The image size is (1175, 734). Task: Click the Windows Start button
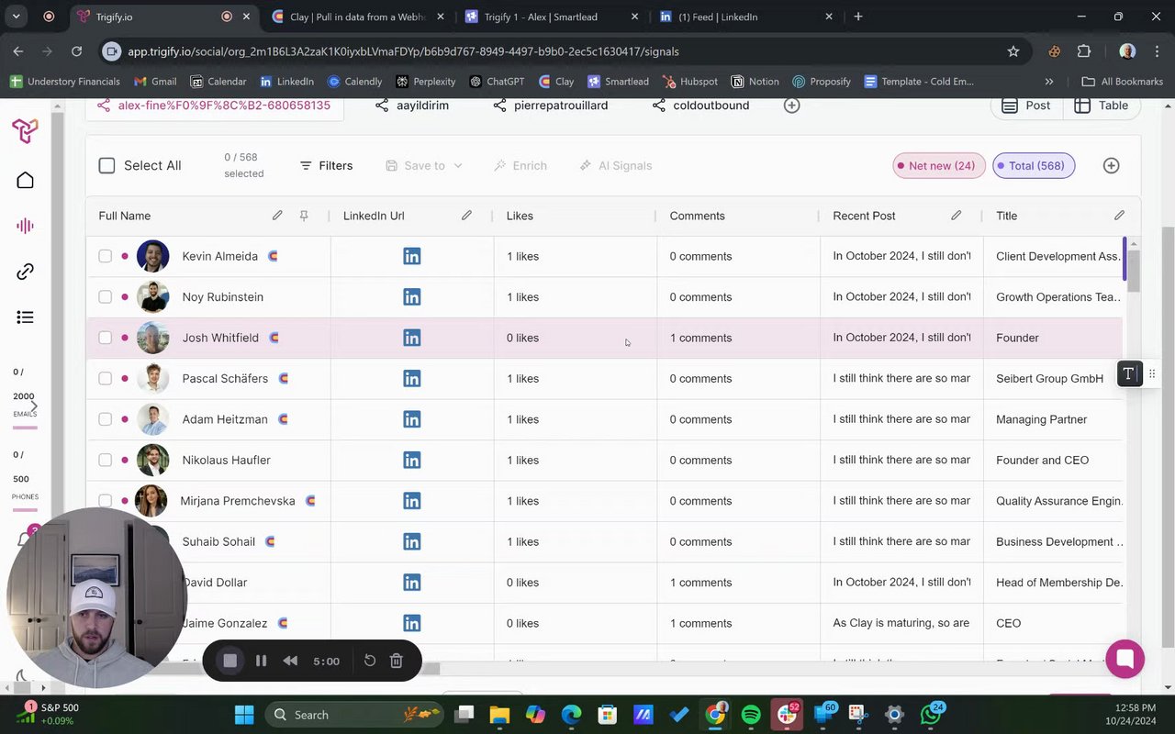click(244, 715)
